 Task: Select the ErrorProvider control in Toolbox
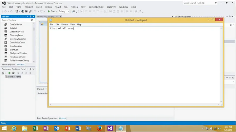pyautogui.click(x=16, y=46)
